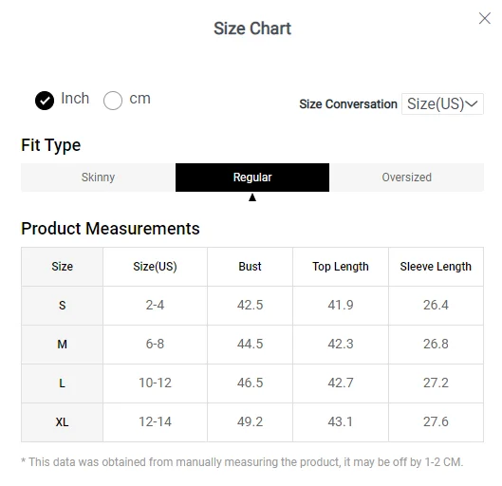
Task: Select the Inch unit radio button
Action: [45, 101]
